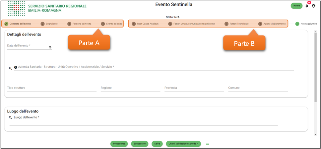Click Chiedi validazione Scheda A
The height and width of the screenshot is (149, 321).
point(183,144)
